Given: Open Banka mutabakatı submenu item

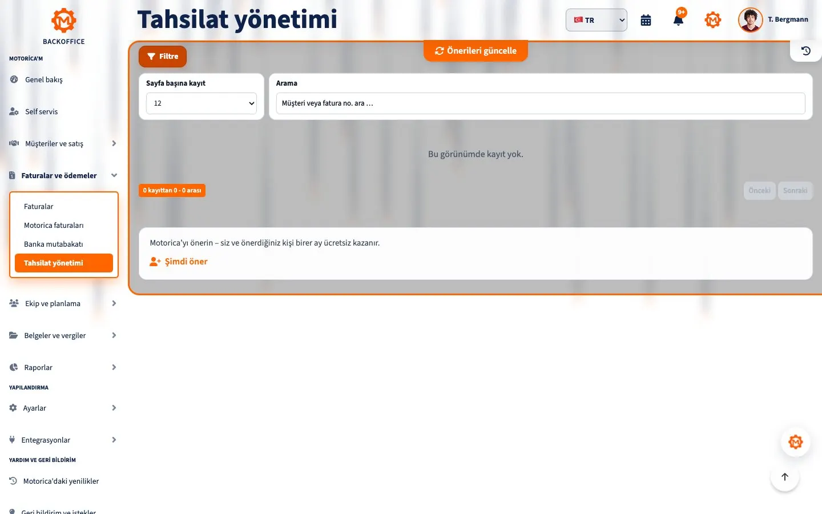Looking at the screenshot, I should click(64, 244).
